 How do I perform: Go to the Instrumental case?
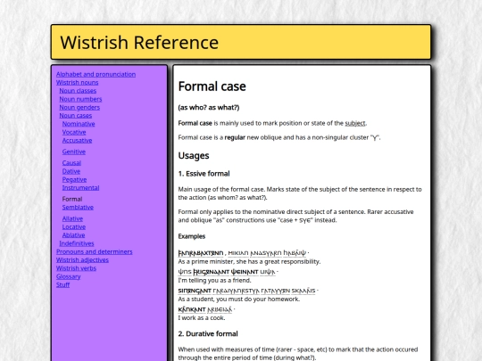click(80, 188)
